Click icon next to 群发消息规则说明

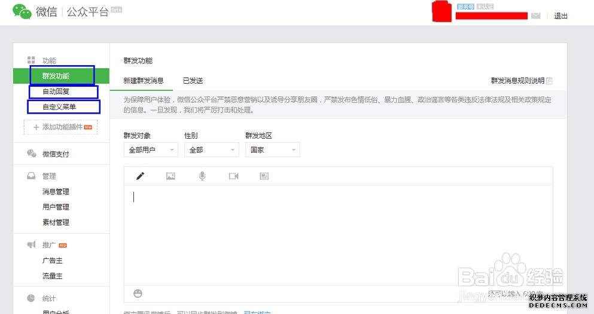(550, 81)
